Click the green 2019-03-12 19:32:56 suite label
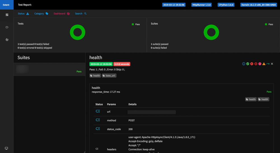 [x=101, y=64]
